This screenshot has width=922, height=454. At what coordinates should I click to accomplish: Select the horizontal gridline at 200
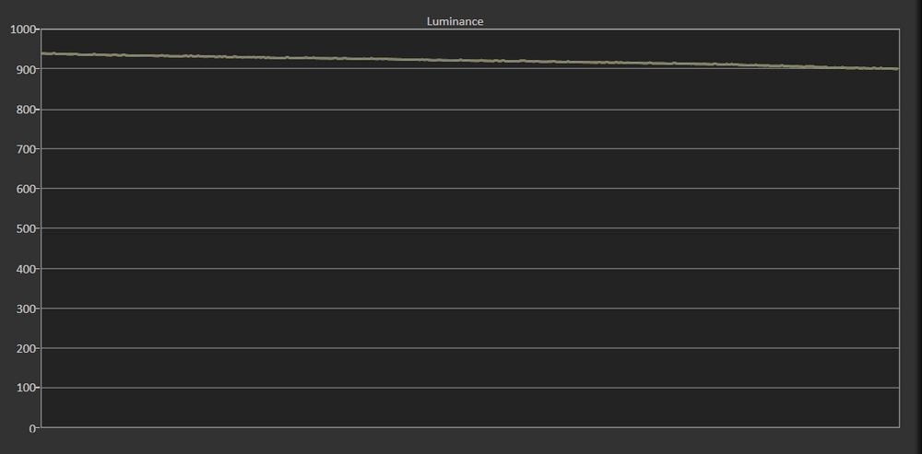[x=470, y=348]
